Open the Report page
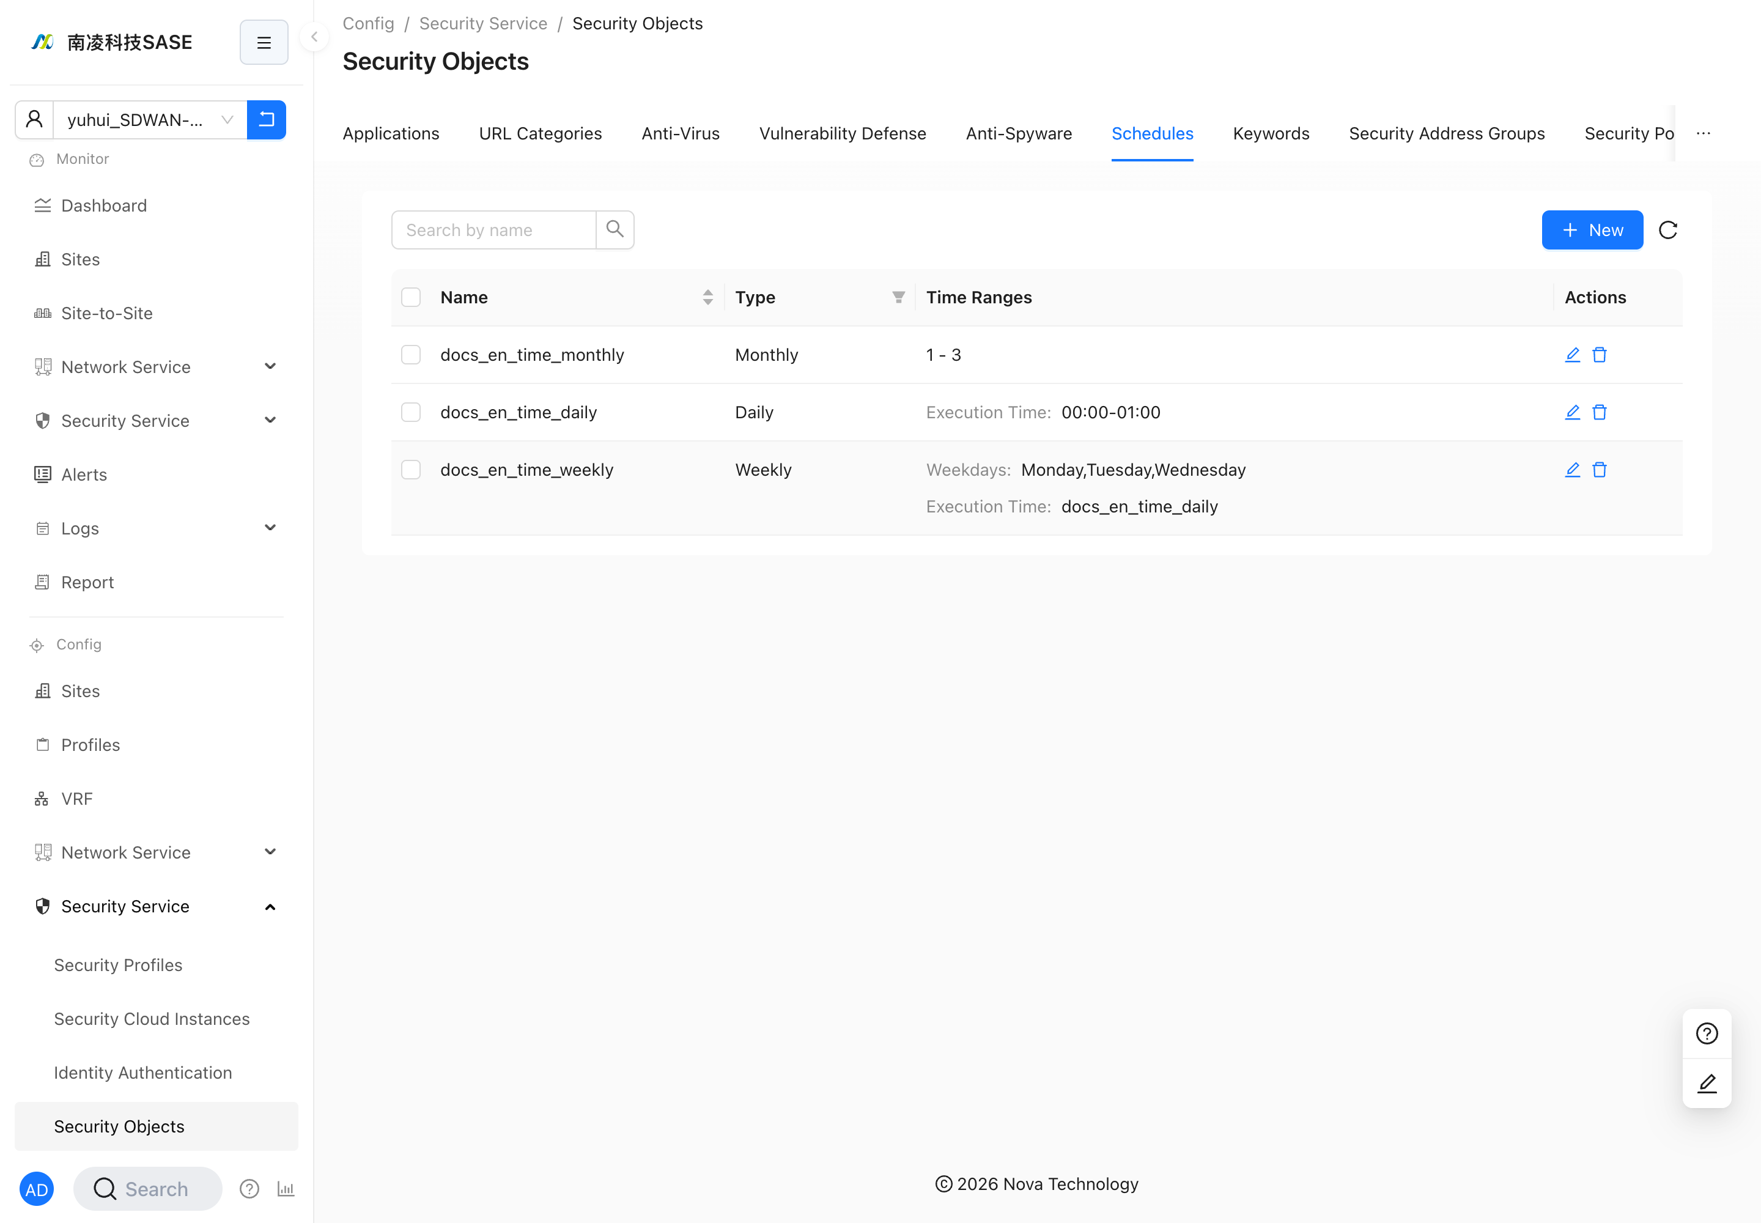This screenshot has height=1223, width=1761. [157, 582]
